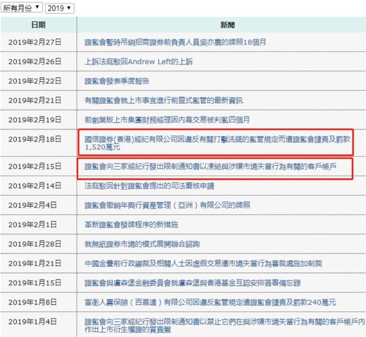Open 證監會發表季度報告 news link
The height and width of the screenshot is (337, 366).
pos(117,81)
